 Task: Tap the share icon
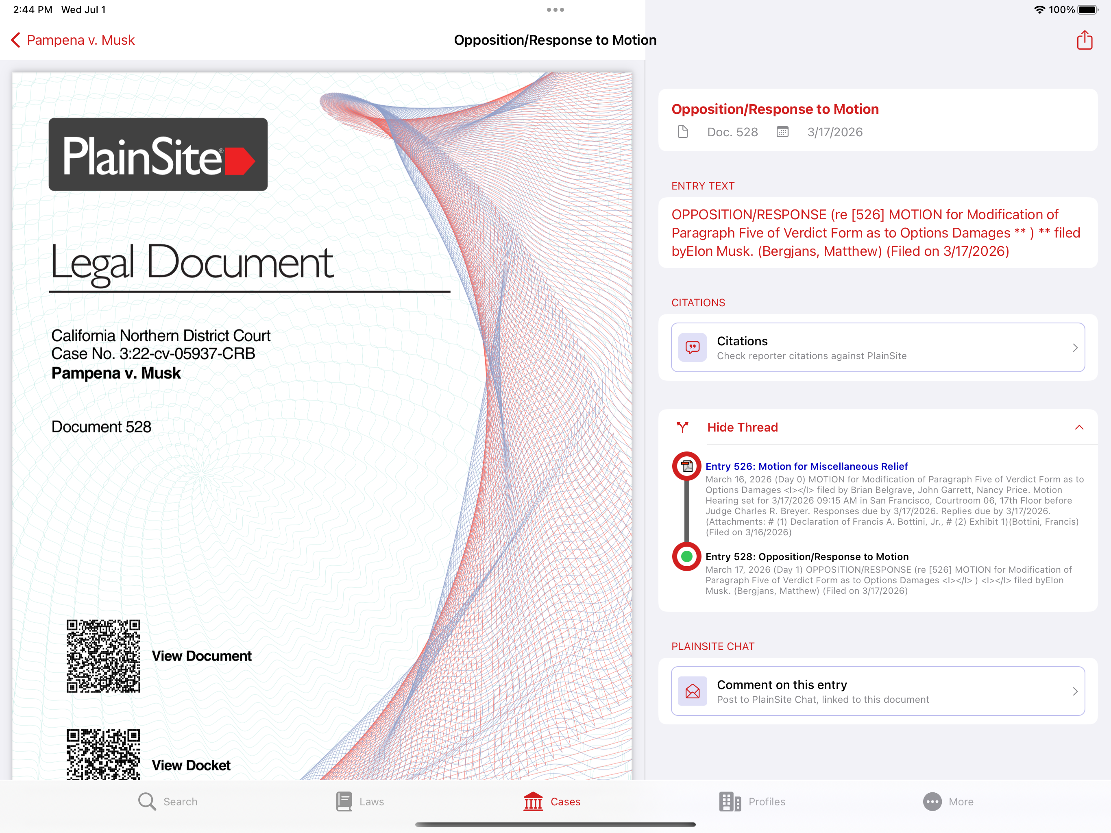[x=1085, y=40]
